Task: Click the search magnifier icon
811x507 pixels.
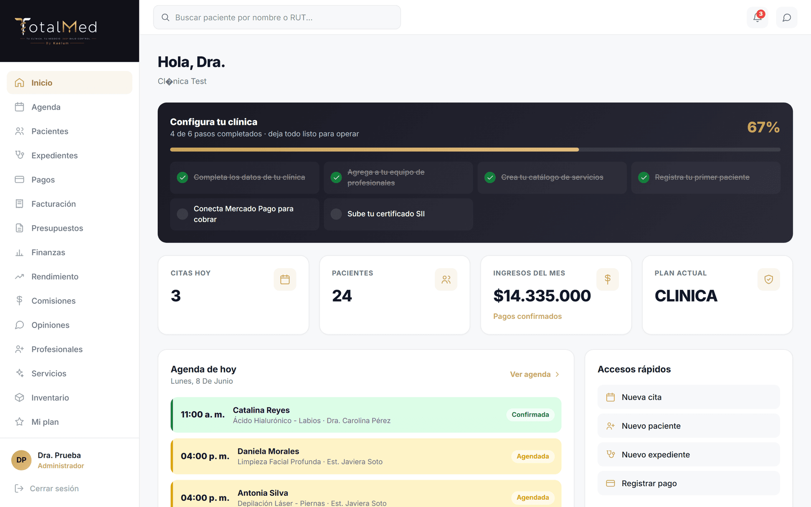Action: [x=165, y=17]
